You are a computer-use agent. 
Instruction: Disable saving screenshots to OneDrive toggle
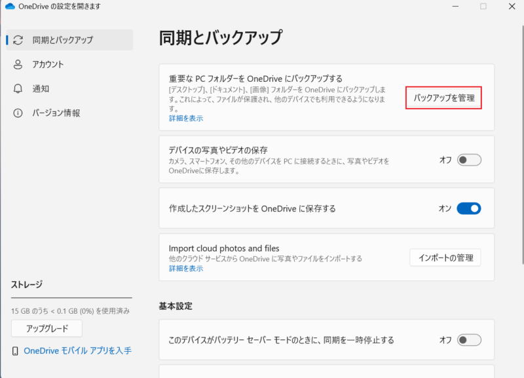click(x=469, y=208)
